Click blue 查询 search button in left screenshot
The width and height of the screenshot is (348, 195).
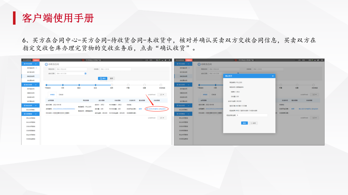(103, 78)
